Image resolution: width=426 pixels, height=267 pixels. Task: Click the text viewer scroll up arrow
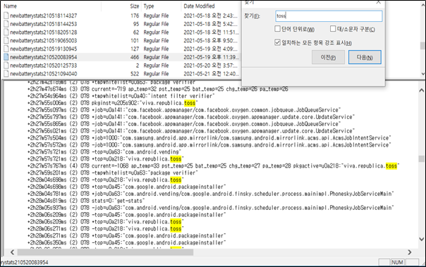[421, 90]
